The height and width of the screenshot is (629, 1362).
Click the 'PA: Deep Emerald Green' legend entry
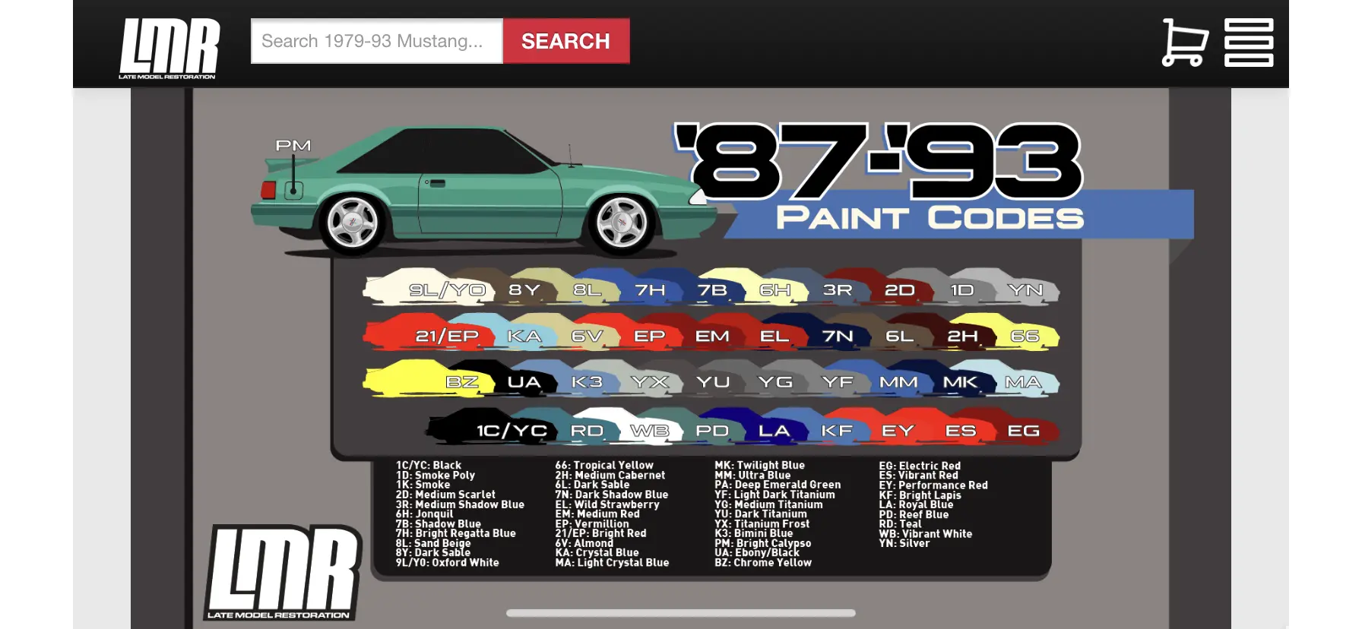pos(778,485)
